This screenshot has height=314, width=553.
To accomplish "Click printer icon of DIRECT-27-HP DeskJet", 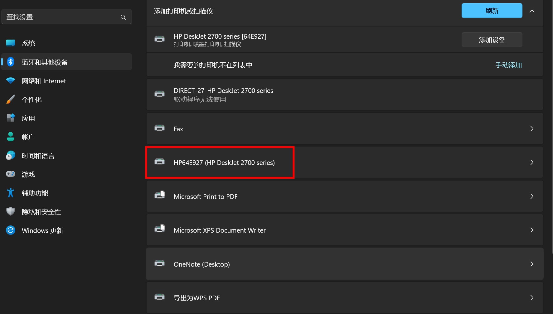I will click(159, 94).
